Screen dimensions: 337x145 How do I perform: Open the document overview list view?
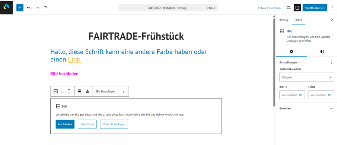(x=46, y=8)
